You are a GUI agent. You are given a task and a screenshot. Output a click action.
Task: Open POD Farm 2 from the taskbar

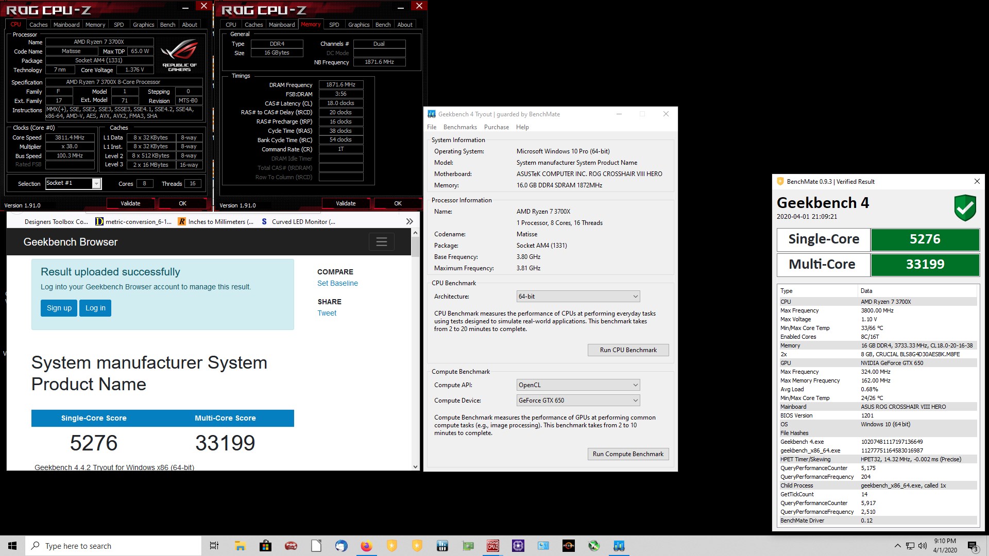[x=291, y=546]
